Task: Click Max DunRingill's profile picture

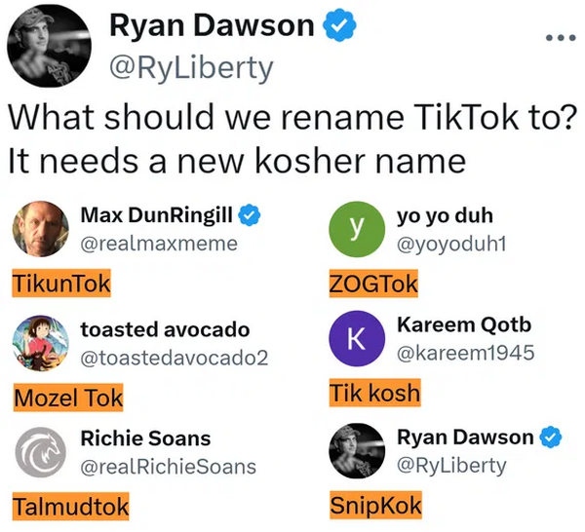Action: [x=40, y=230]
